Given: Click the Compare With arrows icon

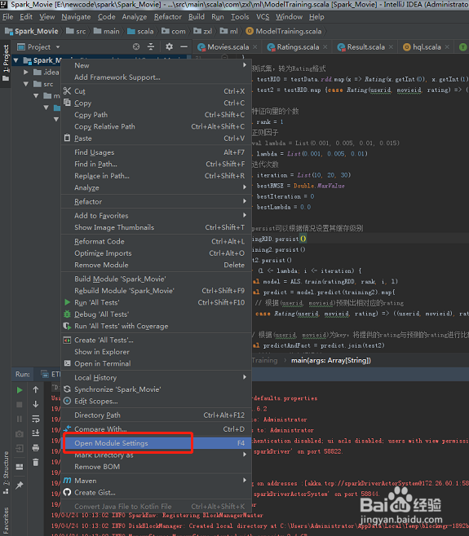Looking at the screenshot, I should click(67, 428).
